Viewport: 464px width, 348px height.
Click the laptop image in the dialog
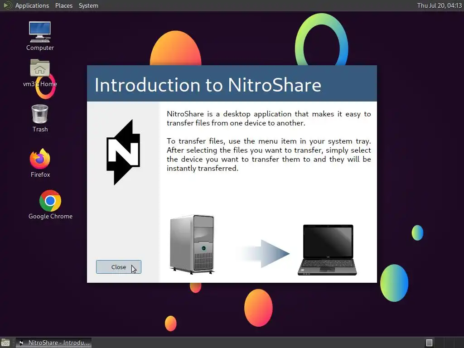(327, 250)
